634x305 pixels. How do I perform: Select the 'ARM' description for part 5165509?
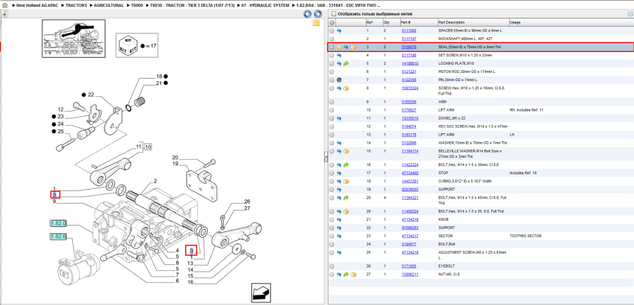tap(443, 102)
